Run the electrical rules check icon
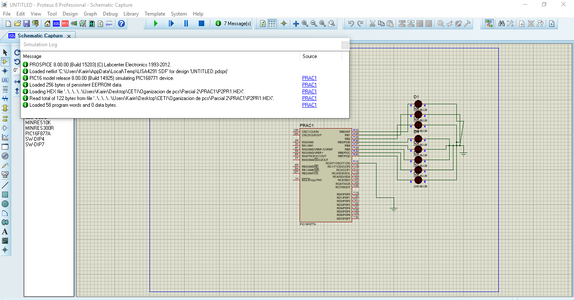Screen dimensions: 574x300 point(552,24)
